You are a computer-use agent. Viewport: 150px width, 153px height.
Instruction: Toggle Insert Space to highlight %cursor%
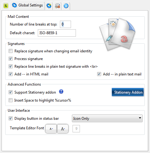pos(10,100)
